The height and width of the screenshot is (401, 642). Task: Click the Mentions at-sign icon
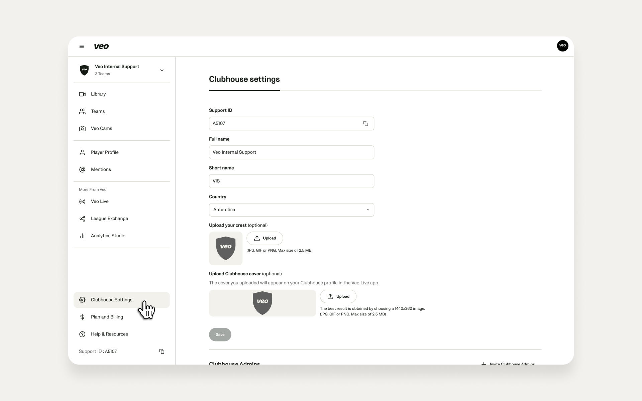coord(82,169)
